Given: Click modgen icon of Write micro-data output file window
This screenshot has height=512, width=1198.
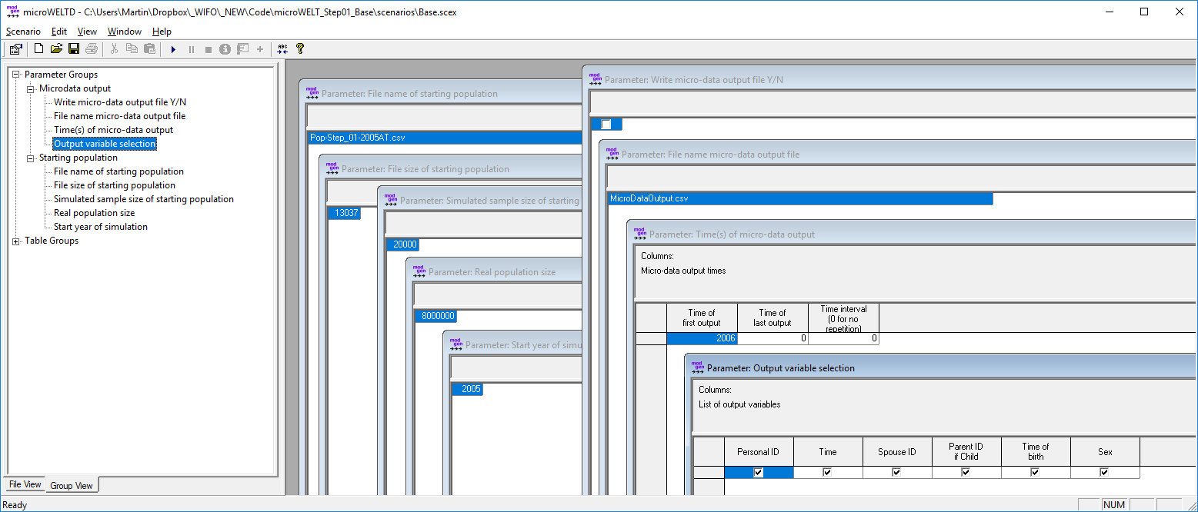Looking at the screenshot, I should (x=596, y=78).
